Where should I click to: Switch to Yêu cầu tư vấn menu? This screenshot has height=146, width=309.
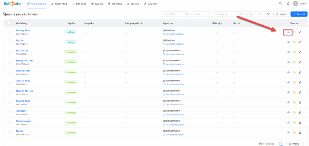[37, 4]
